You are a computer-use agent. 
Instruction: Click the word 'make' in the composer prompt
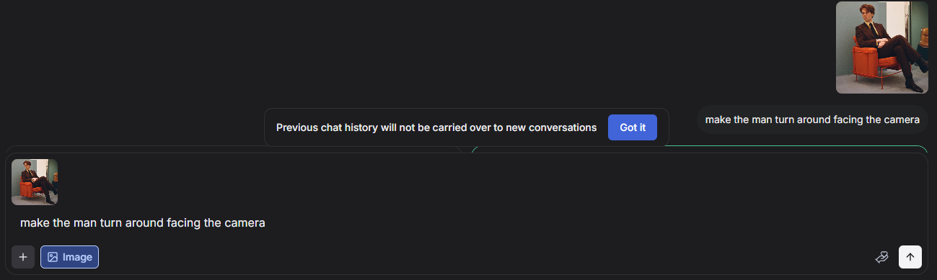[34, 223]
